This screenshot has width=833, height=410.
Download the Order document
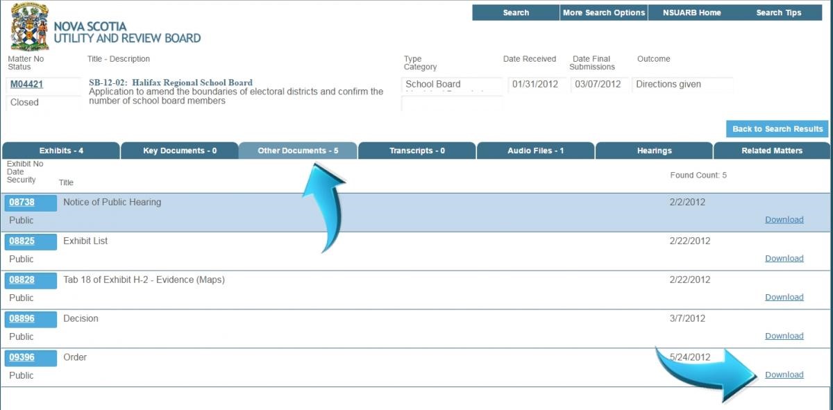coord(784,375)
